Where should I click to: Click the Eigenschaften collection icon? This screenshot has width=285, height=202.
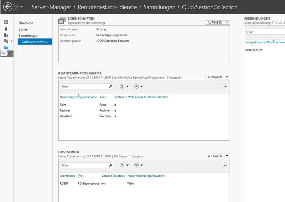[62, 21]
